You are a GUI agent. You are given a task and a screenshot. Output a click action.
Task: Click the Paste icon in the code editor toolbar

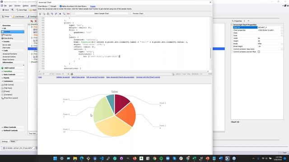pyautogui.click(x=48, y=14)
